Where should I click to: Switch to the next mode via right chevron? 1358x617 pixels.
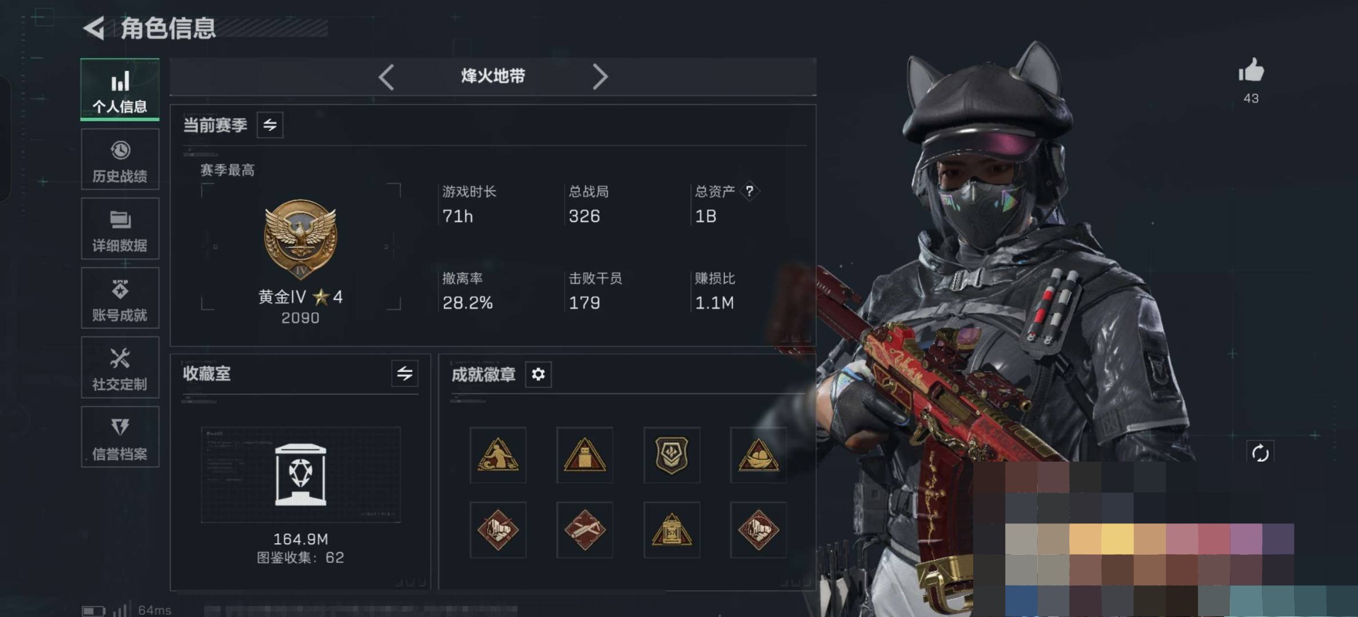click(599, 77)
